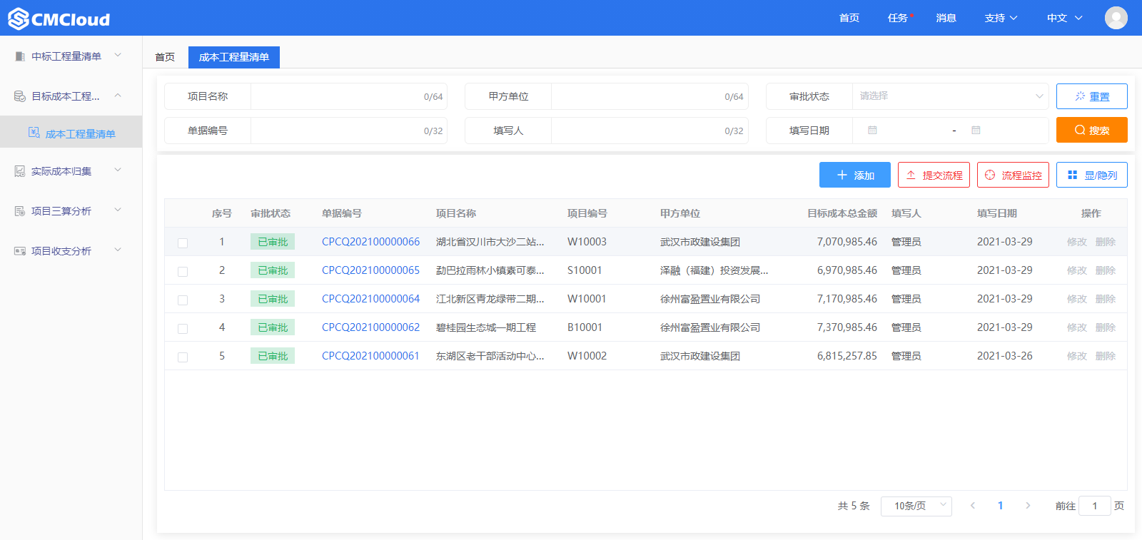Switch to the 成本工程量清单 tab
The width and height of the screenshot is (1142, 540).
234,57
